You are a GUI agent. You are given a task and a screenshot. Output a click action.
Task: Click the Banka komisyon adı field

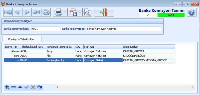pyautogui.click(x=124, y=29)
